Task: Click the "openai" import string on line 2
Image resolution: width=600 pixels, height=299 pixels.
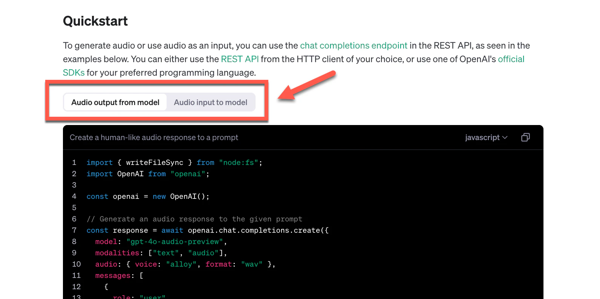Action: tap(188, 174)
